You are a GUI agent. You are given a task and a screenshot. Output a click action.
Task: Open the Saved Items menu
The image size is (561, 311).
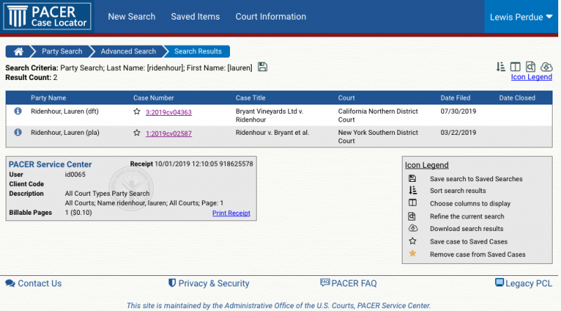pyautogui.click(x=196, y=16)
